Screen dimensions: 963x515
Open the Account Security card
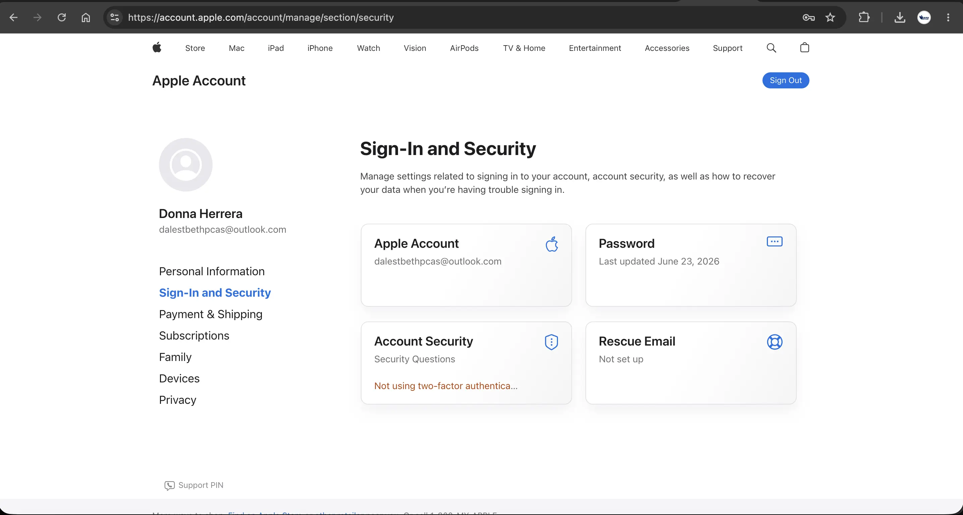(x=466, y=363)
